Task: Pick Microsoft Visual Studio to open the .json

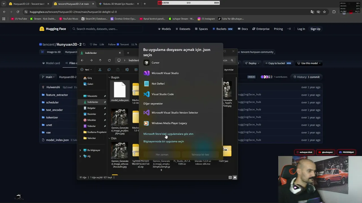Action: (181, 73)
